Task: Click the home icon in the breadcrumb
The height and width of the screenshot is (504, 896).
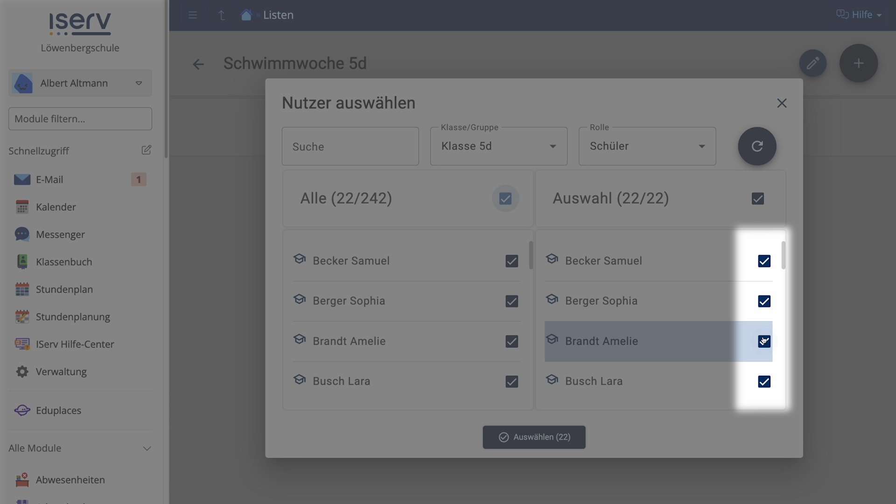Action: pos(246,15)
